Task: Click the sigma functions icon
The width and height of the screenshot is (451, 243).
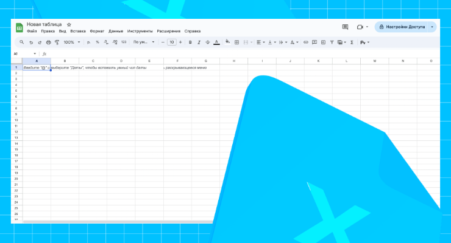Action: pyautogui.click(x=352, y=43)
